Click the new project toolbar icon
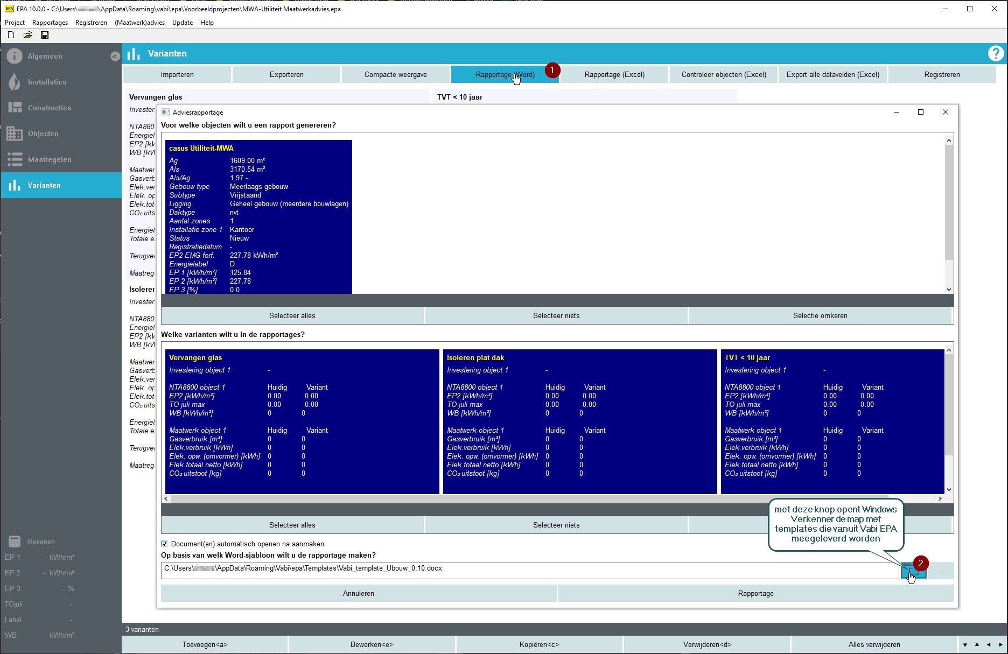 click(11, 35)
